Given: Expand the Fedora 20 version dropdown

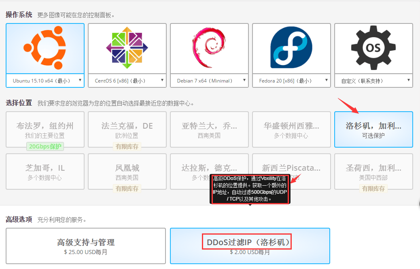Looking at the screenshot, I should coord(291,80).
